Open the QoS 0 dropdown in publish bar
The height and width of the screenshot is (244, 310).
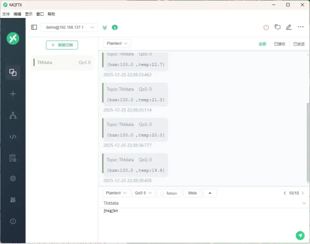pos(143,193)
